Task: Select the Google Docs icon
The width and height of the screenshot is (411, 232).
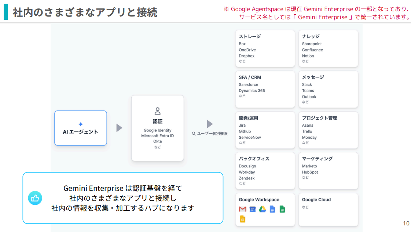Action: point(272,209)
